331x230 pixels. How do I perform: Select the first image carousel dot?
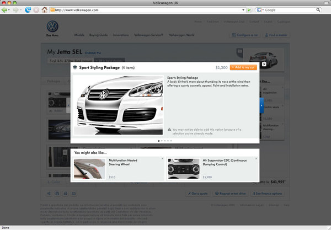point(159,141)
